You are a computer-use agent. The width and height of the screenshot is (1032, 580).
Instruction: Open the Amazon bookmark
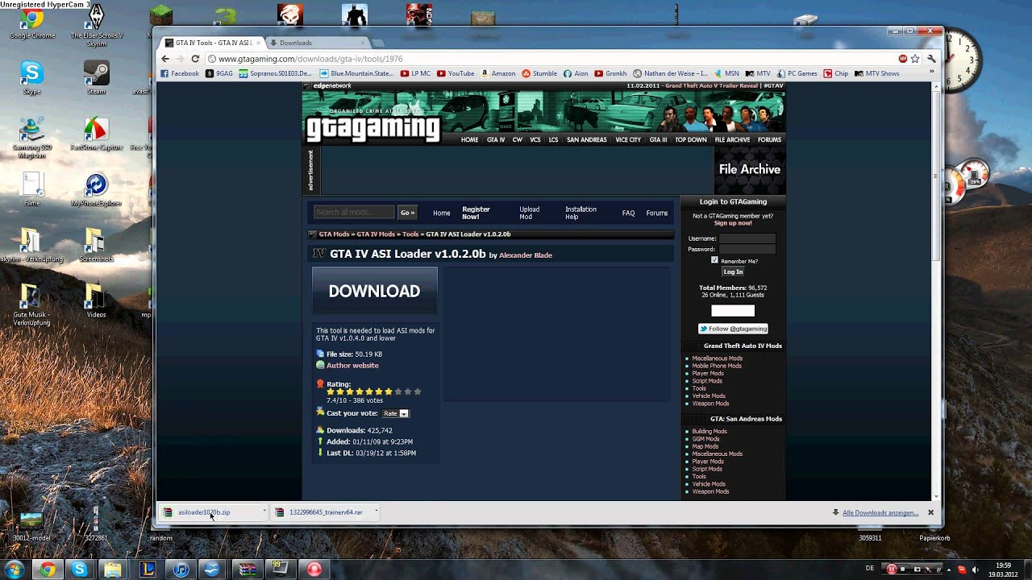[x=498, y=73]
